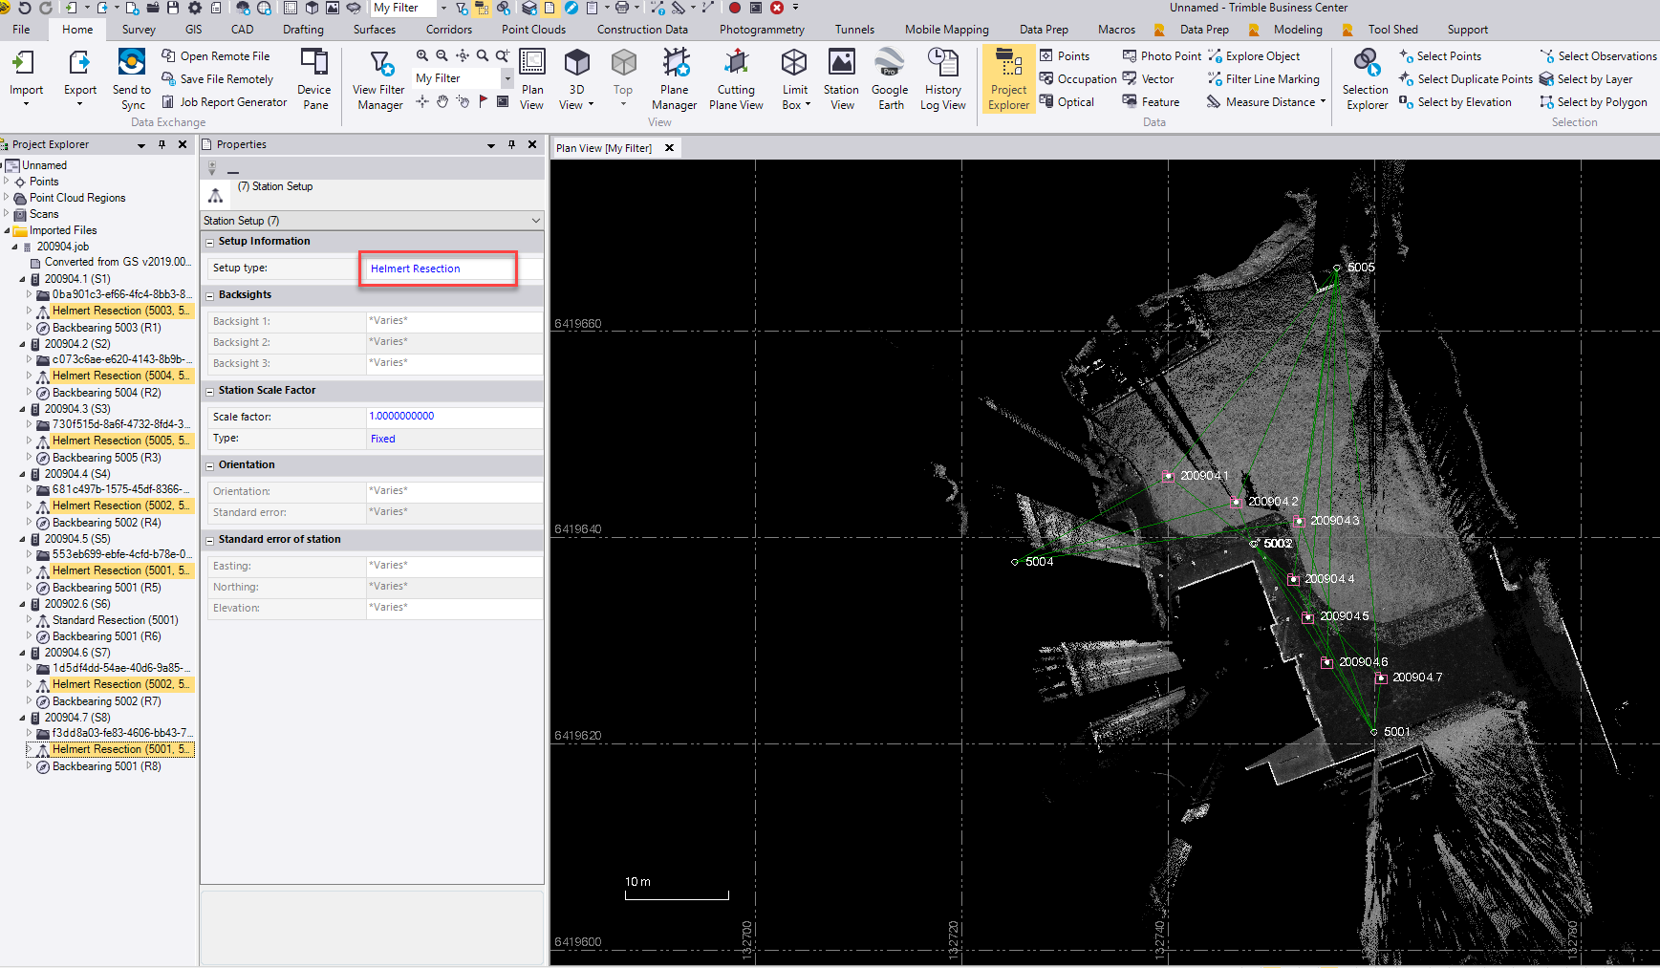Expand the Points tree node

[8, 181]
